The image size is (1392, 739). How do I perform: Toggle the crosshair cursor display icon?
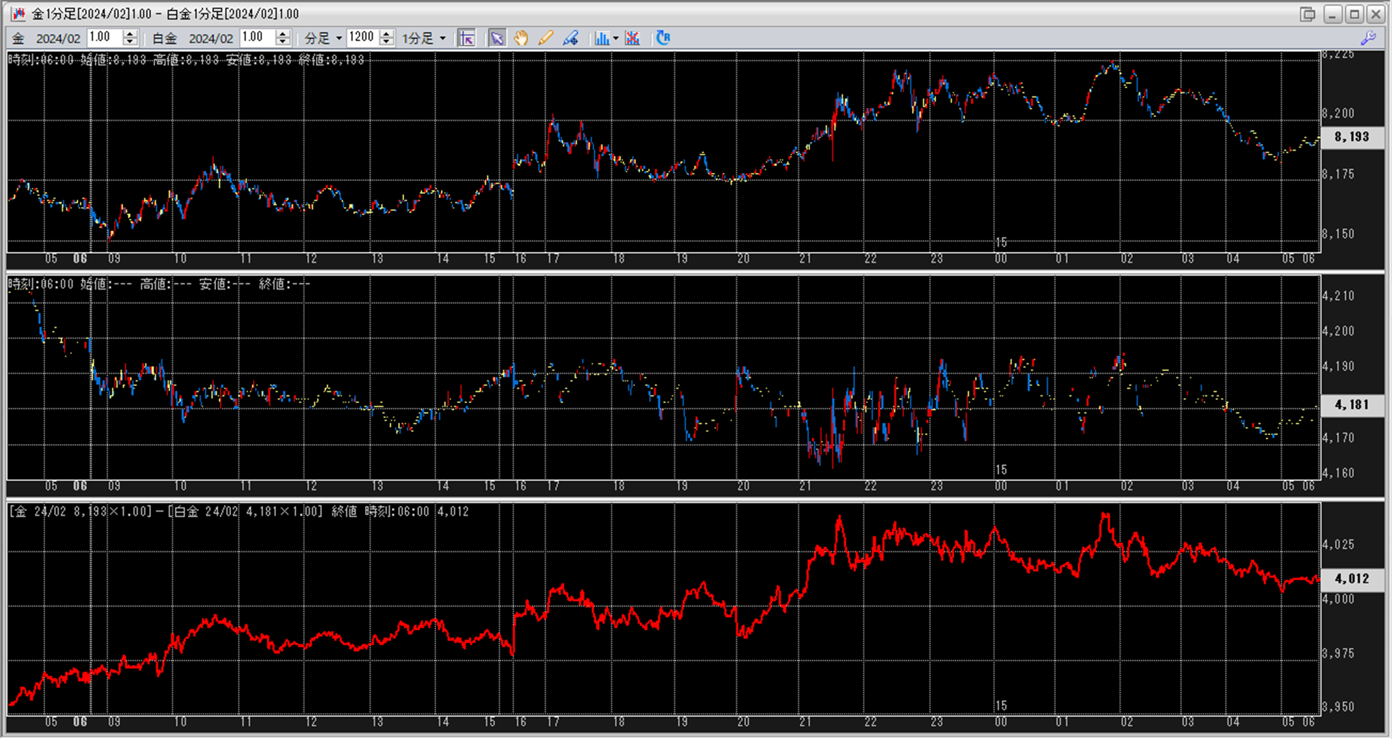point(467,38)
